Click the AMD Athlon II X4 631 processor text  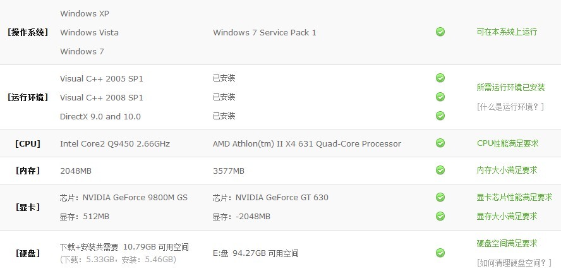coord(306,144)
